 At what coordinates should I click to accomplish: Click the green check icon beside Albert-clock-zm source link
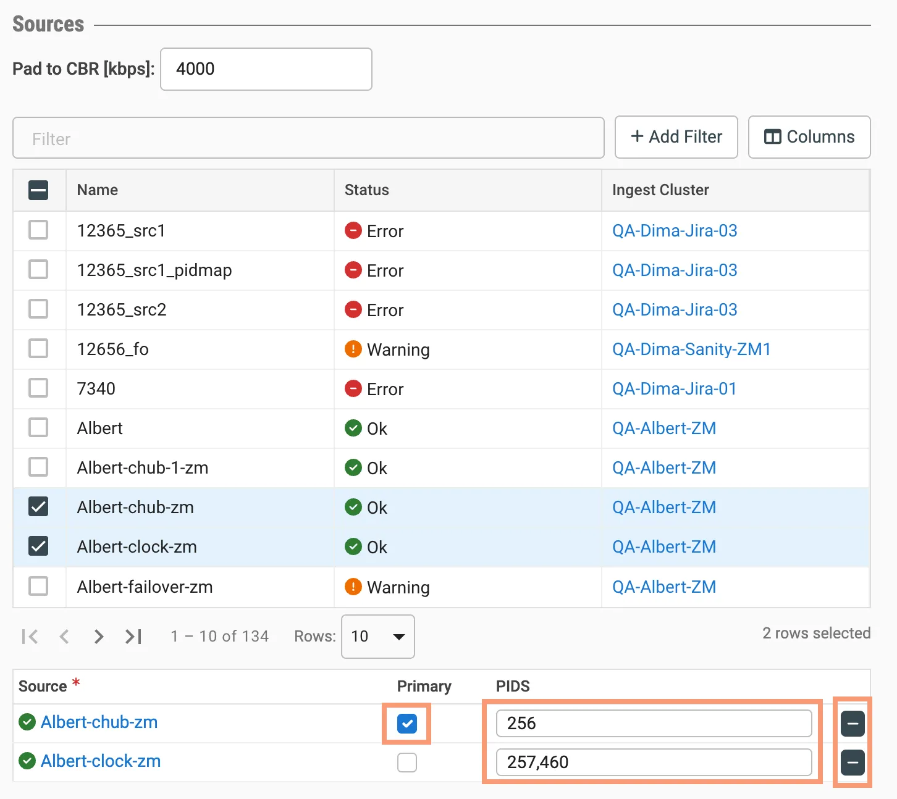pos(27,761)
